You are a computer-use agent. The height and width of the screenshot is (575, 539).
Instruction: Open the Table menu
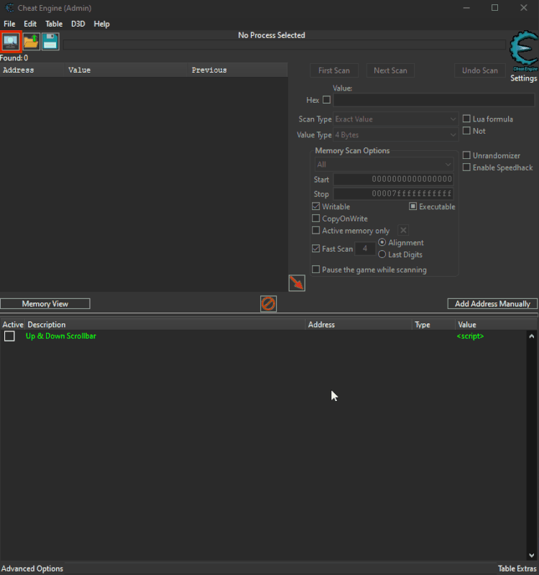(x=54, y=24)
